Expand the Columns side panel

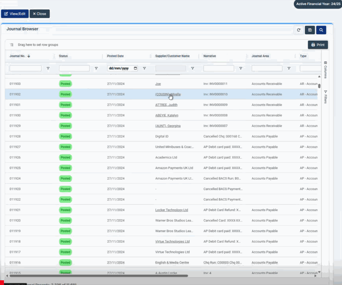[x=325, y=69]
